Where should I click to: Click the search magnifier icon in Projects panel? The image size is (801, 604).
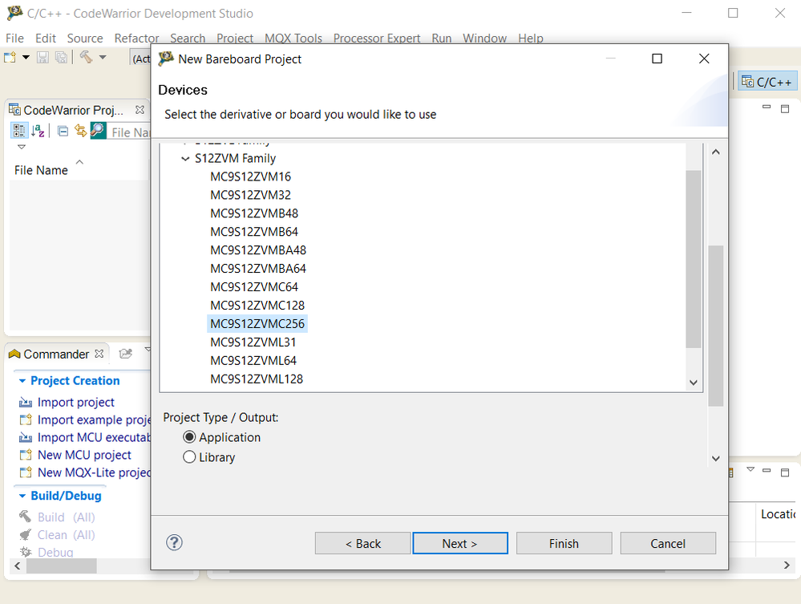point(98,130)
